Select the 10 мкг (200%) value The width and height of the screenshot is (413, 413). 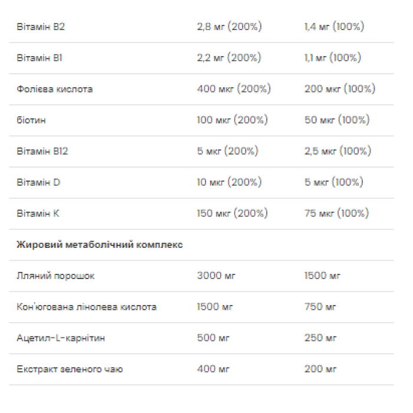pyautogui.click(x=229, y=183)
